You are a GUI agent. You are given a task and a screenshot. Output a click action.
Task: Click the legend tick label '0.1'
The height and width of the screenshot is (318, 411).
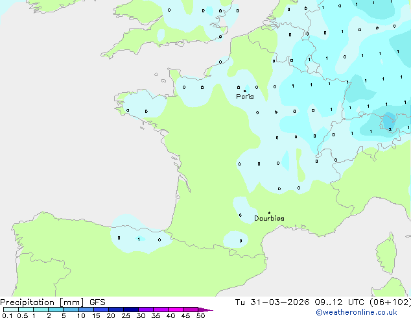coord(7,315)
